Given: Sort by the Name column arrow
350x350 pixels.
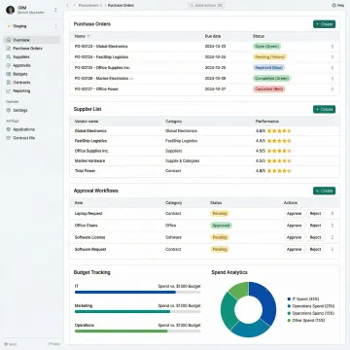Looking at the screenshot, I should (x=88, y=36).
